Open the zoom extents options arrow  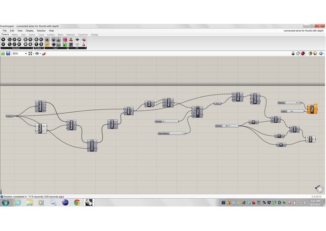pyautogui.click(x=33, y=54)
